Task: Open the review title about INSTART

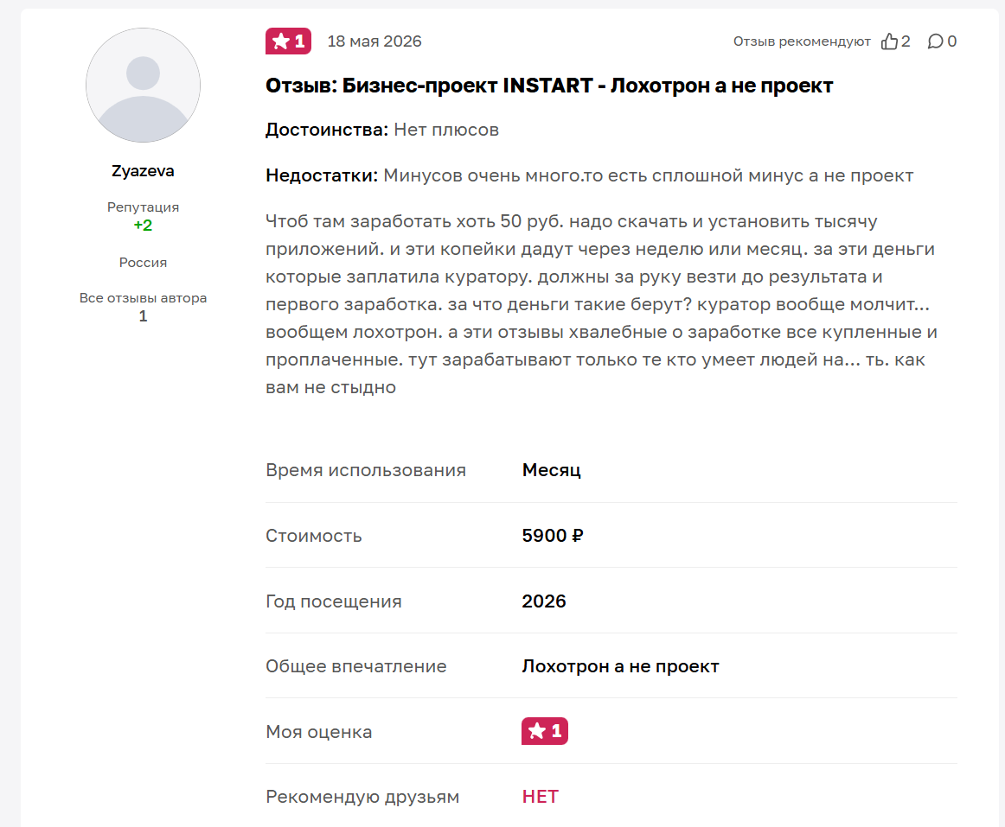Action: click(x=549, y=86)
